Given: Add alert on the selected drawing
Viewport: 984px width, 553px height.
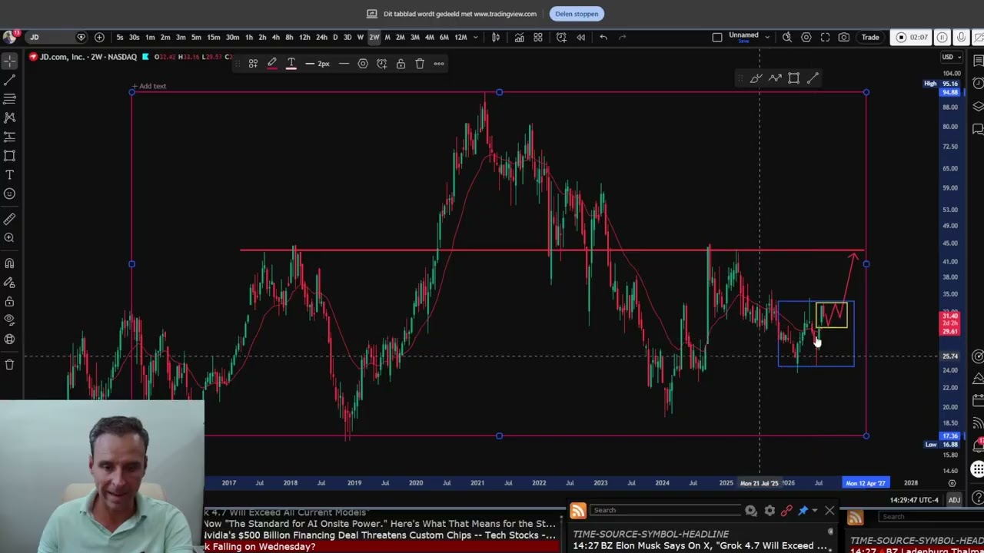Looking at the screenshot, I should coord(382,64).
